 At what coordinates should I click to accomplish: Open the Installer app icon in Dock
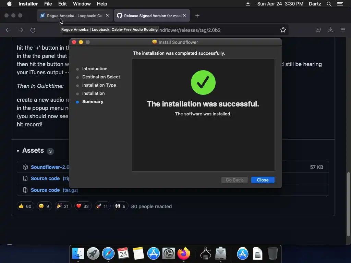pyautogui.click(x=221, y=253)
